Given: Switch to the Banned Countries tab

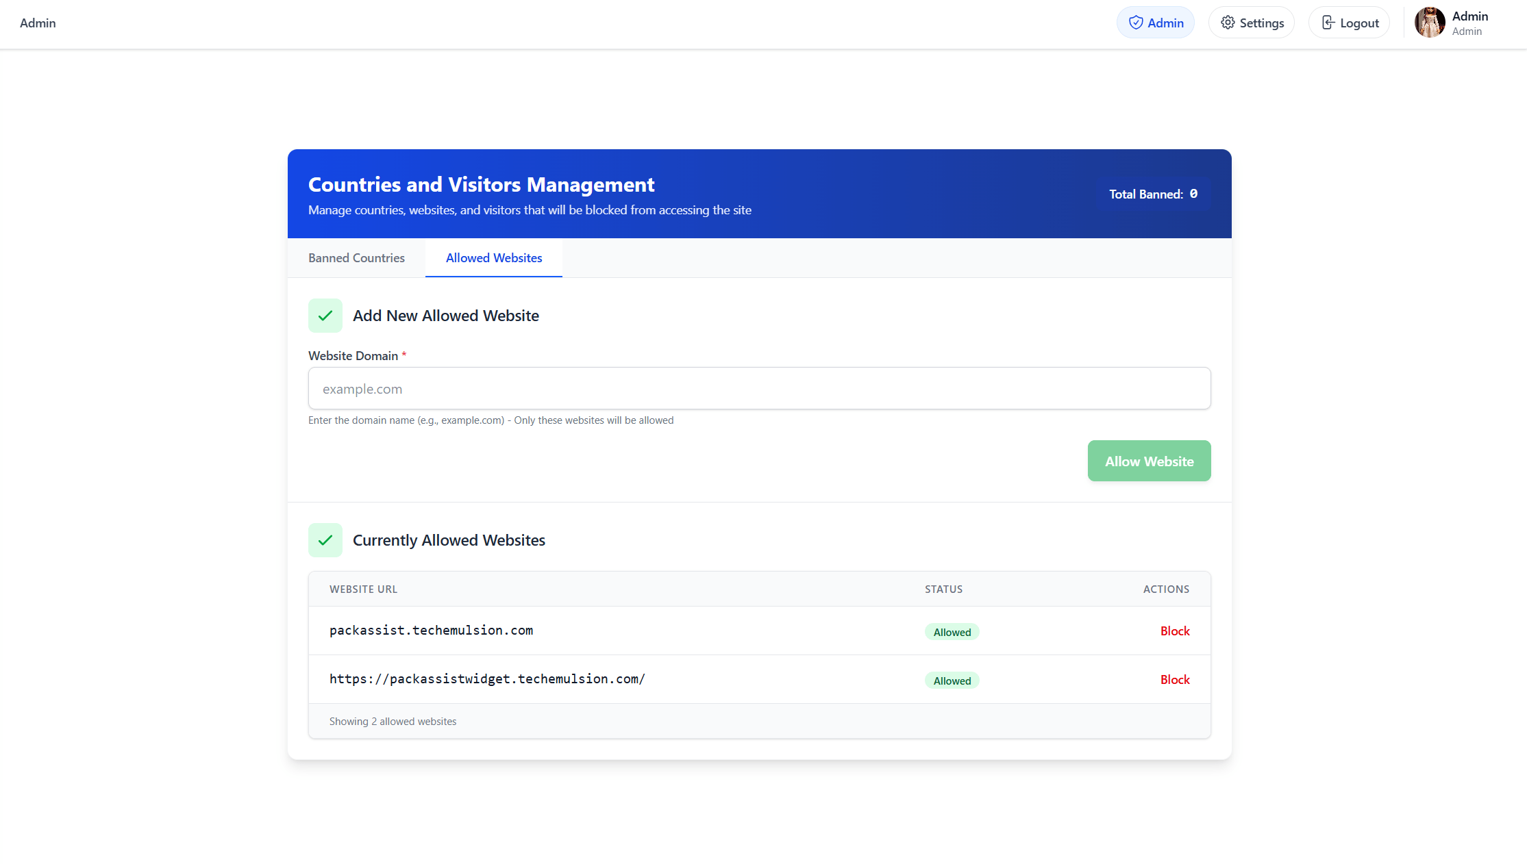Looking at the screenshot, I should (356, 258).
